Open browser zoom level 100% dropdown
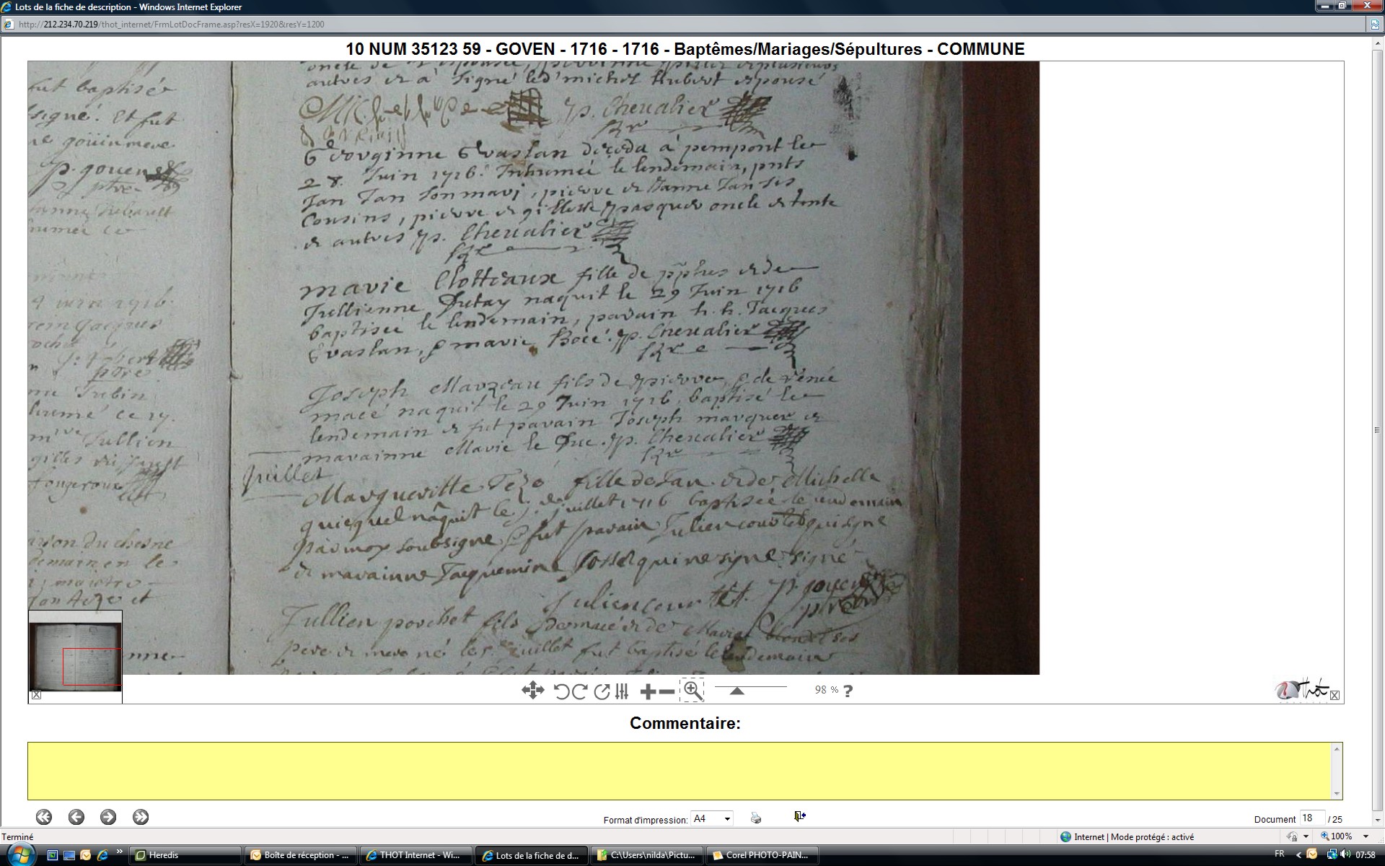This screenshot has height=866, width=1385. pos(1366,836)
